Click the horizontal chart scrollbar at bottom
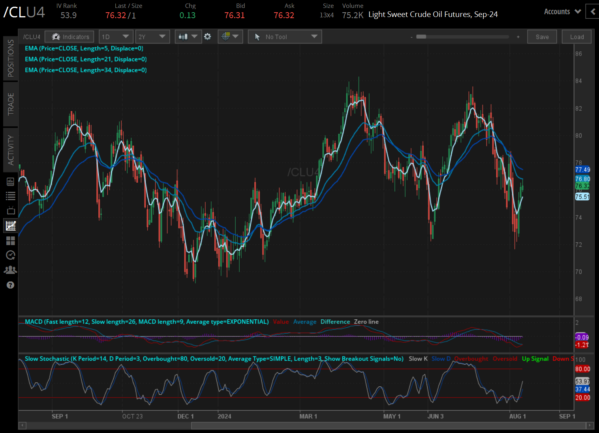This screenshot has width=599, height=433. 389,426
